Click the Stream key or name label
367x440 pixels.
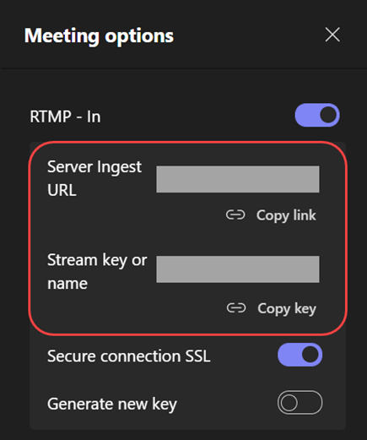[x=97, y=271]
